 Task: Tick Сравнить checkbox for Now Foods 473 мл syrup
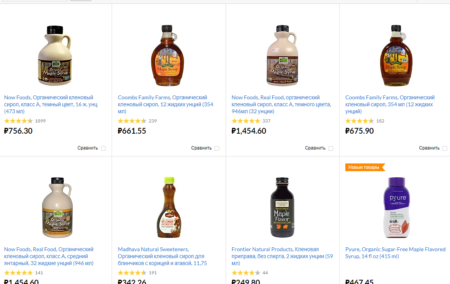(103, 148)
